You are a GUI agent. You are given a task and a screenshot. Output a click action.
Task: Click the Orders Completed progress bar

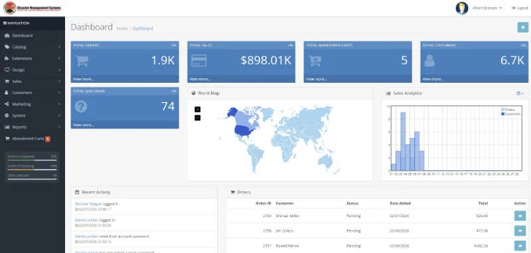[x=32, y=160]
